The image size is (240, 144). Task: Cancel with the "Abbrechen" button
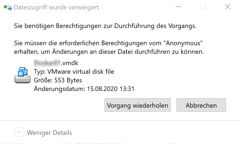(x=201, y=105)
